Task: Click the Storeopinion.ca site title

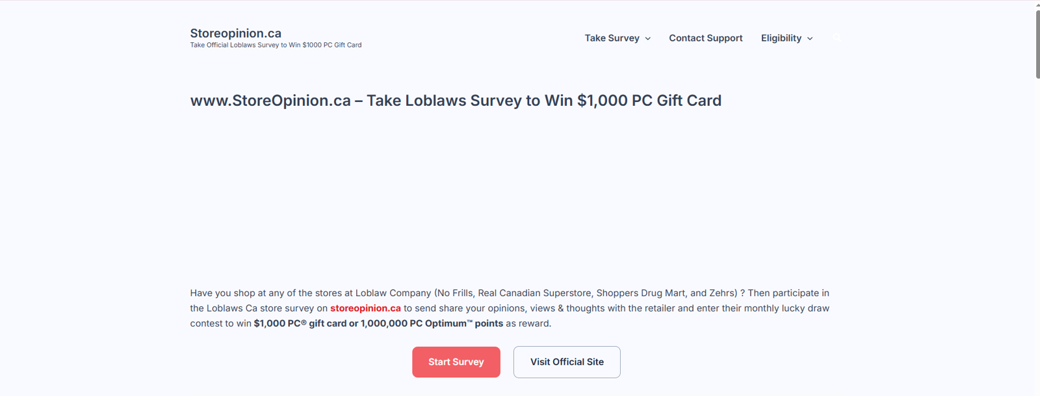Action: (235, 33)
